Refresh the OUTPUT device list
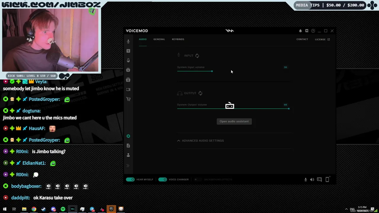 pos(200,93)
